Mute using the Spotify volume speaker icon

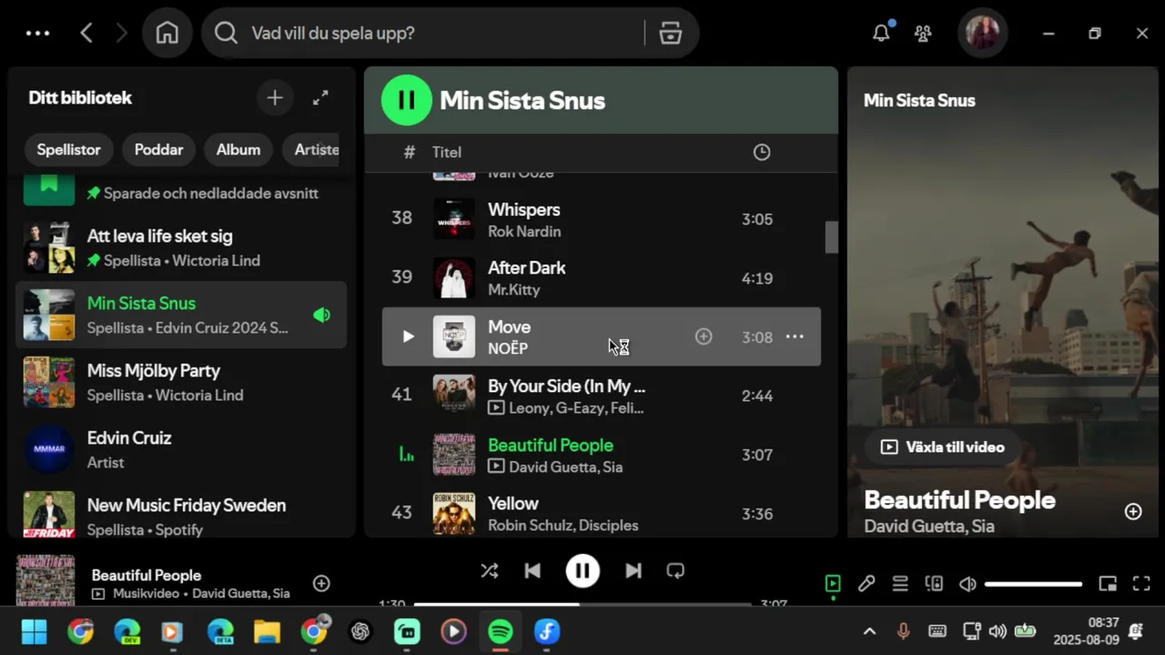(967, 584)
